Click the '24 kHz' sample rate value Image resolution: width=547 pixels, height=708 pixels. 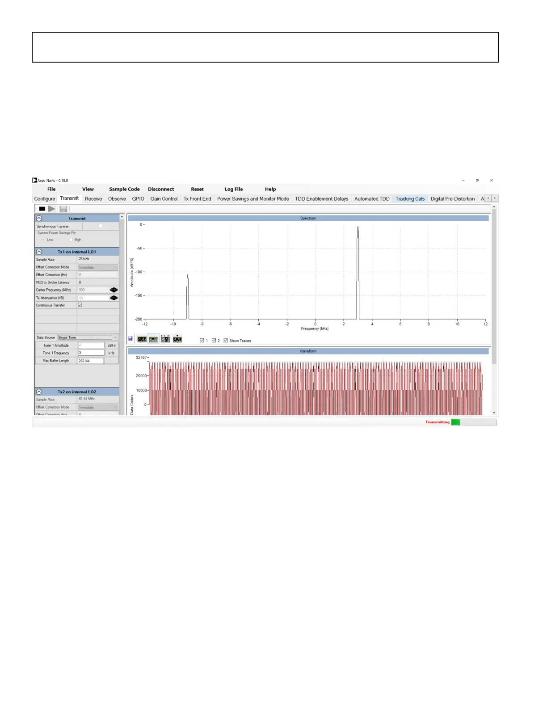point(84,259)
